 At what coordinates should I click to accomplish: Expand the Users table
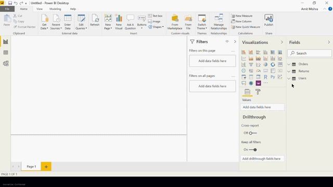pyautogui.click(x=289, y=78)
